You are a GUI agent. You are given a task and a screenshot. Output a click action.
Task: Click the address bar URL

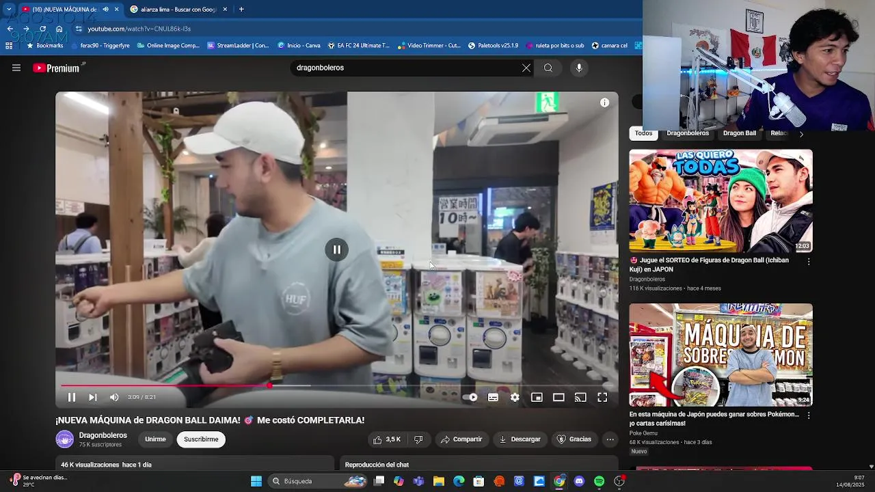(139, 29)
